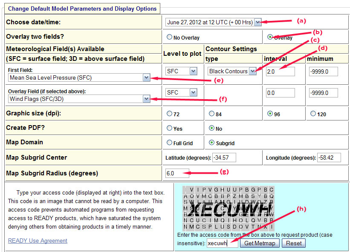Click the Get Metmap button
The width and height of the screenshot is (350, 252).
coord(260,243)
